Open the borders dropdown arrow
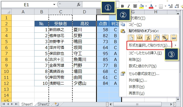Image resolution: width=183 pixels, height=107 pixels. tap(165, 6)
